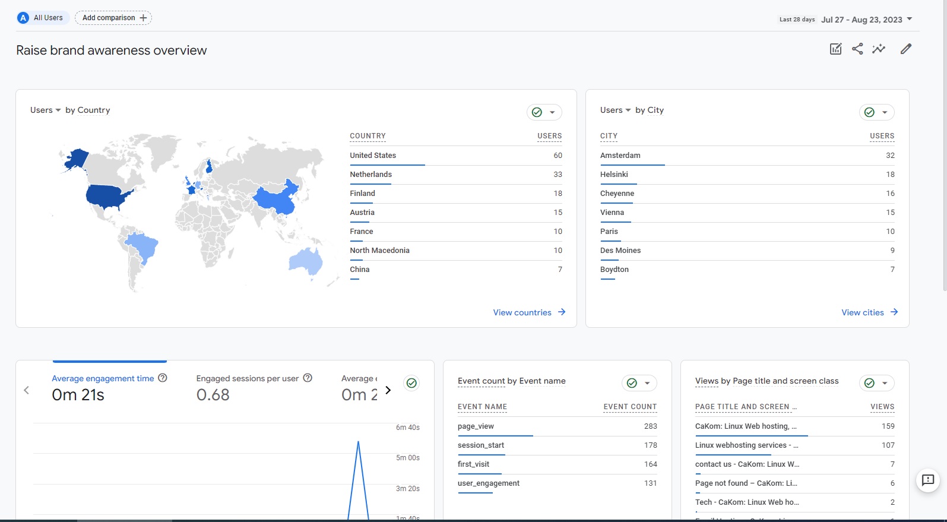Open data quality dropdown in Country card
947x522 pixels.
coord(544,112)
